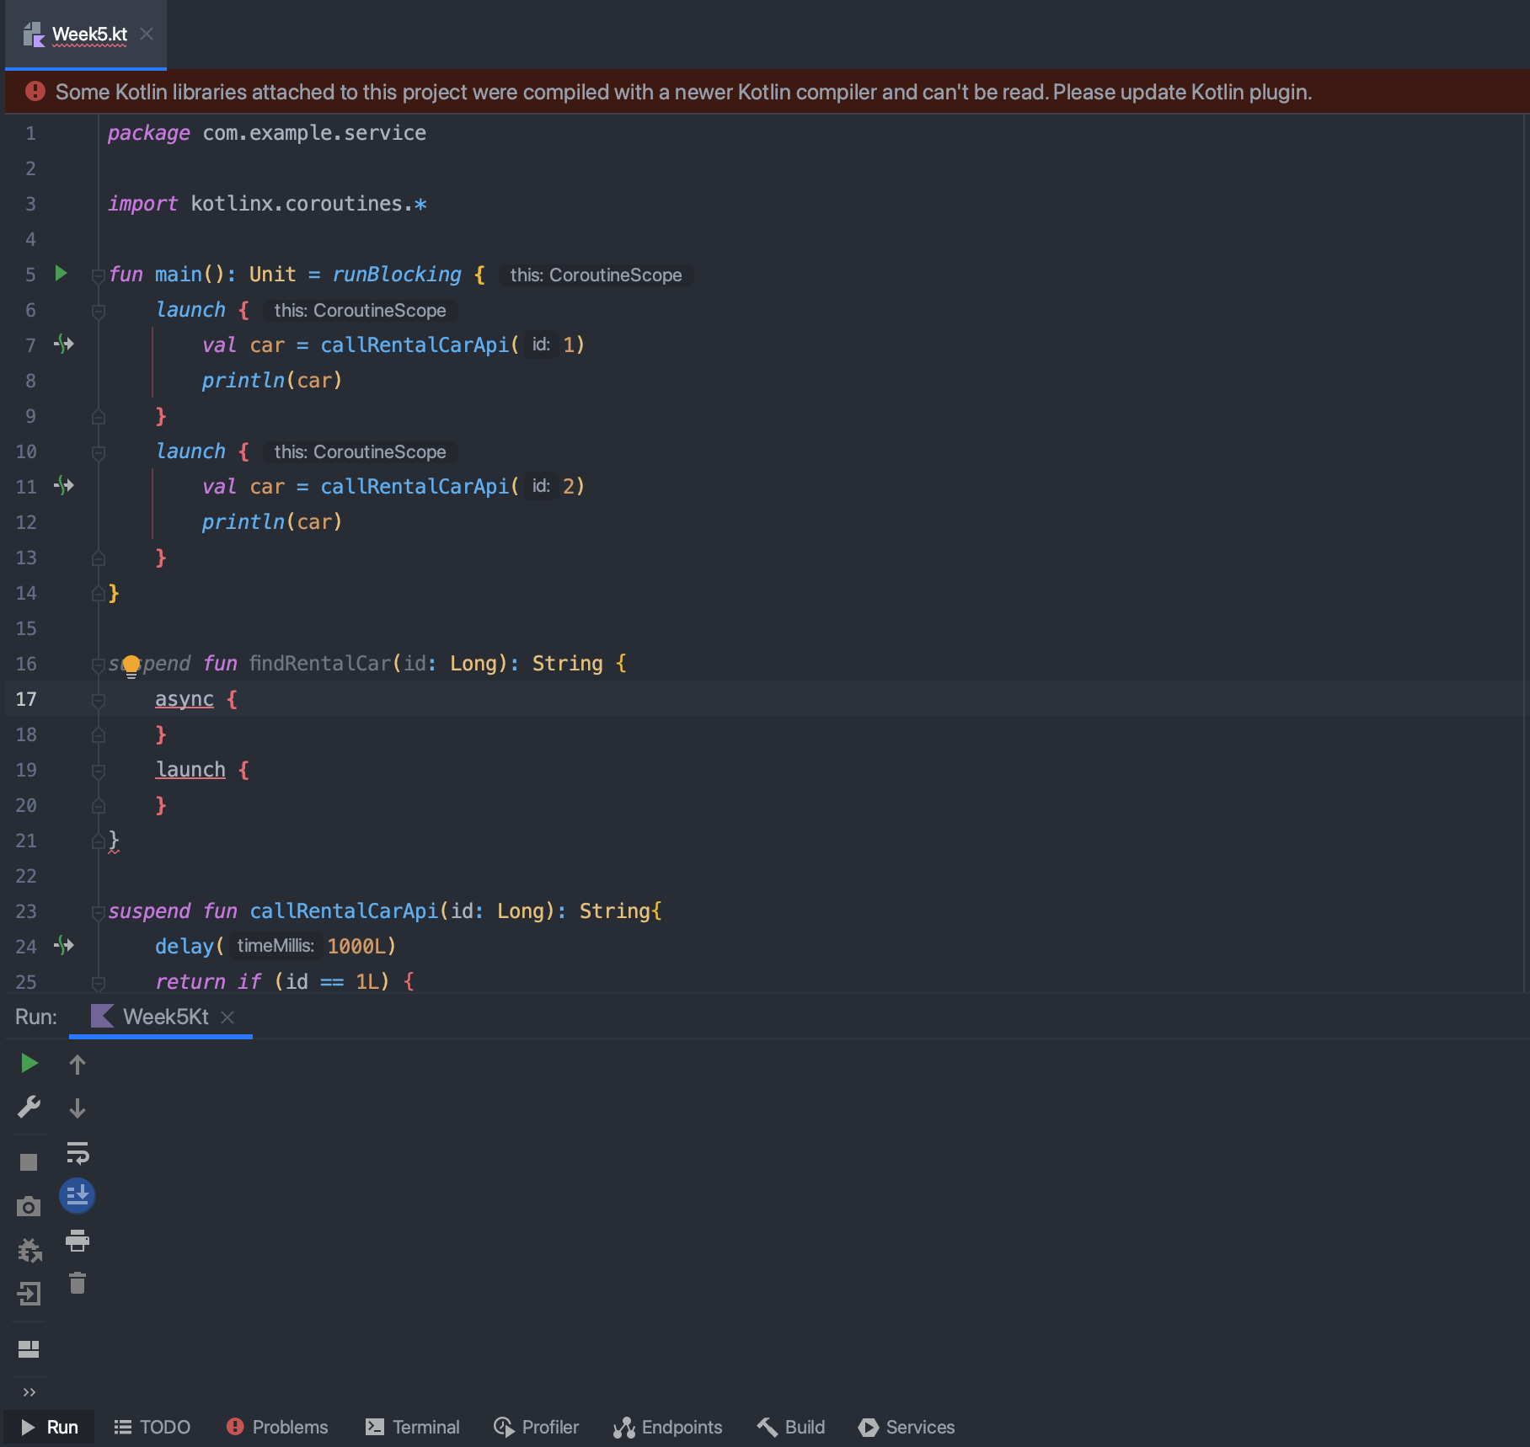
Task: Click the underlined launch call on line 19
Action: 190,770
